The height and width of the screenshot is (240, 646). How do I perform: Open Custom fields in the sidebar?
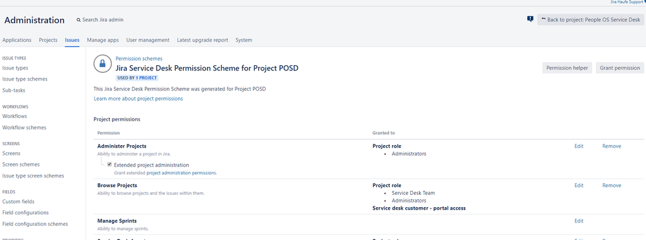click(18, 201)
